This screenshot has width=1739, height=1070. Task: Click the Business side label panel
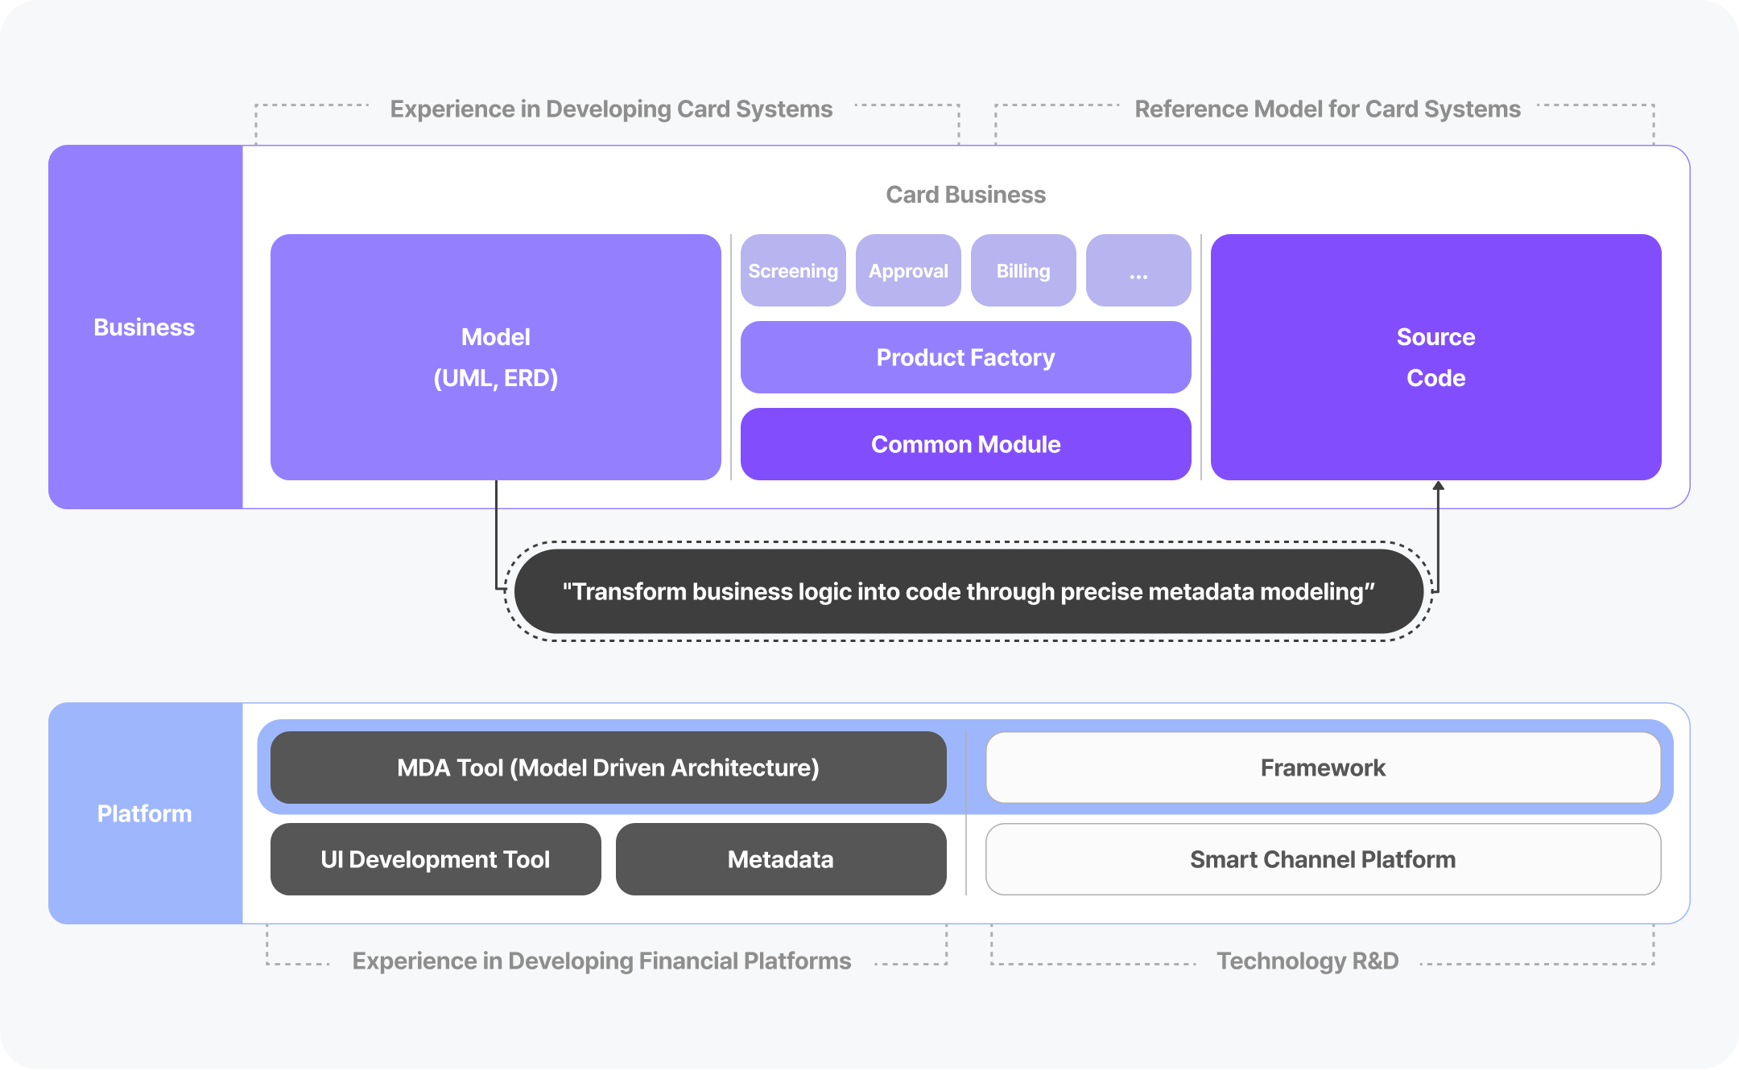pos(145,327)
